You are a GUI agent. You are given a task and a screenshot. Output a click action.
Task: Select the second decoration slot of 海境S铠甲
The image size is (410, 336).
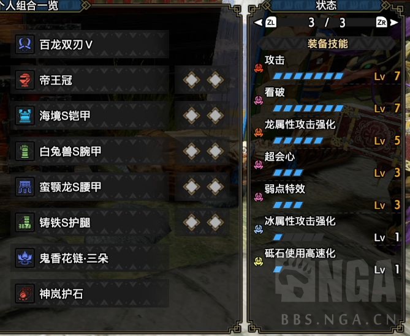(215, 116)
